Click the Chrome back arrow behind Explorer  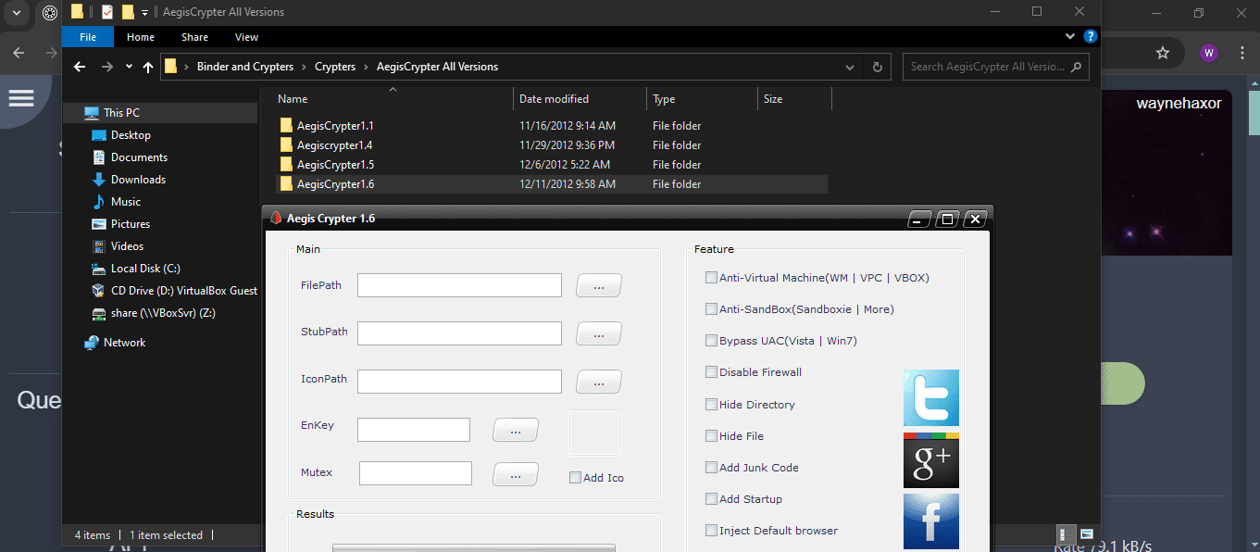[19, 53]
